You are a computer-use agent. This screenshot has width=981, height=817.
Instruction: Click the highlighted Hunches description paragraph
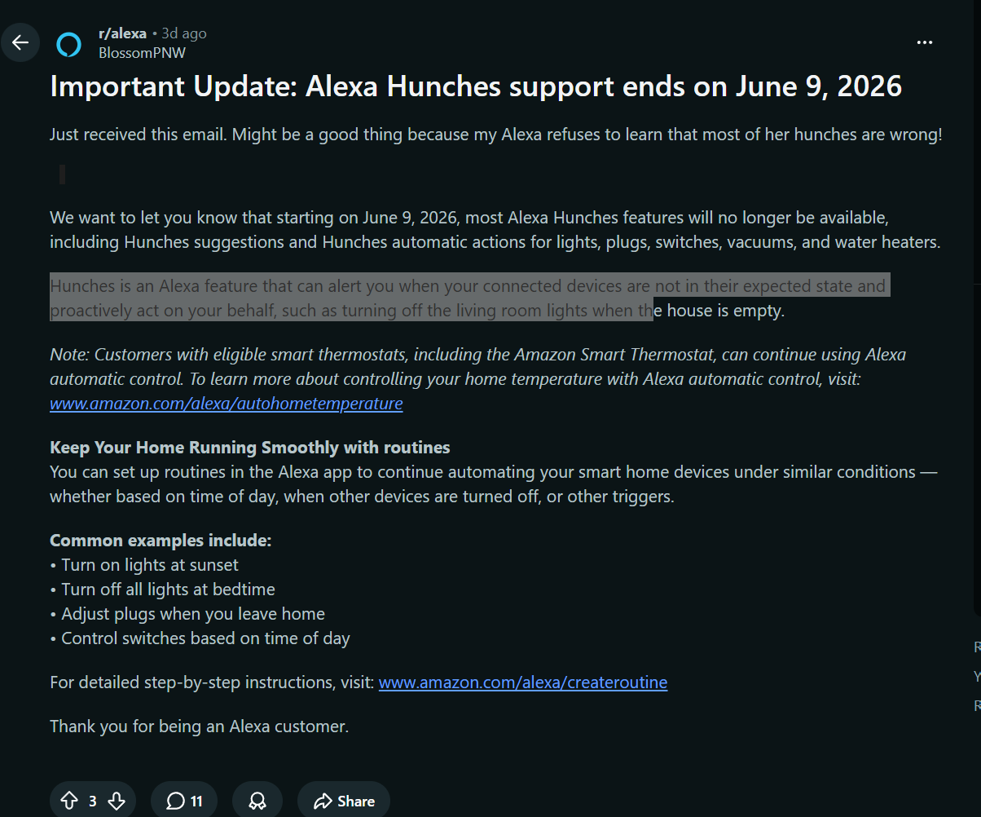[469, 298]
